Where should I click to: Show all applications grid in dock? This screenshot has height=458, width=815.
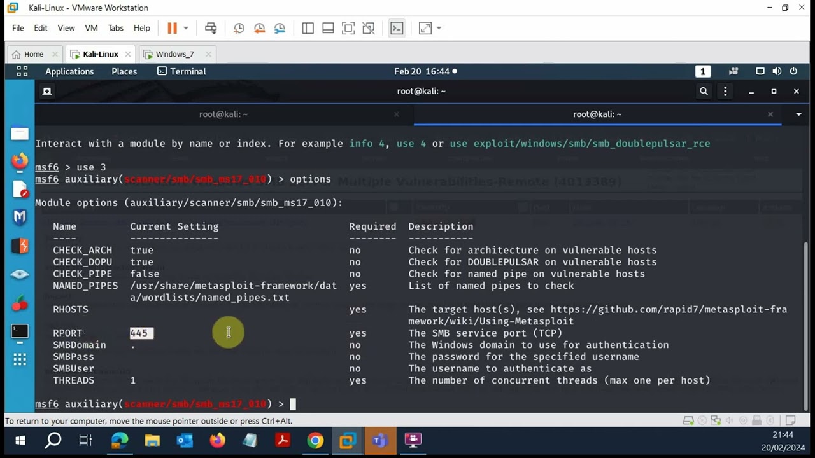click(x=20, y=359)
